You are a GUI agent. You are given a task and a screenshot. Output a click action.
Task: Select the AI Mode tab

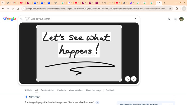click(28, 90)
